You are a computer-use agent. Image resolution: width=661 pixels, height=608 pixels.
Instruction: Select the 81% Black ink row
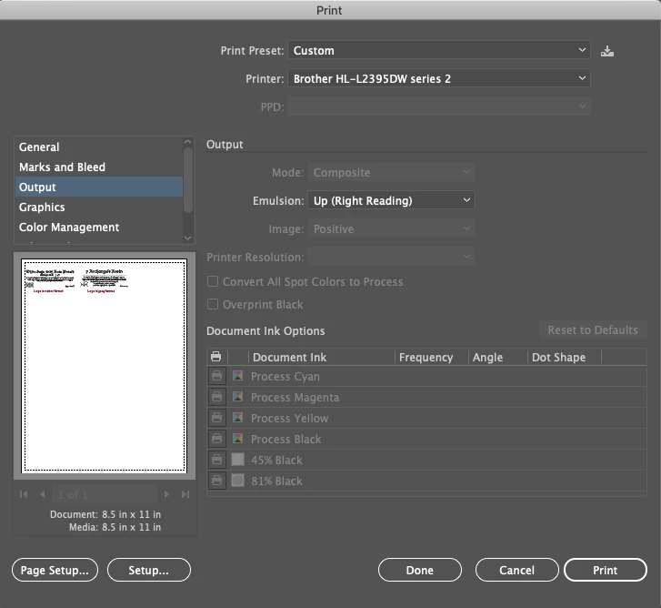point(426,481)
